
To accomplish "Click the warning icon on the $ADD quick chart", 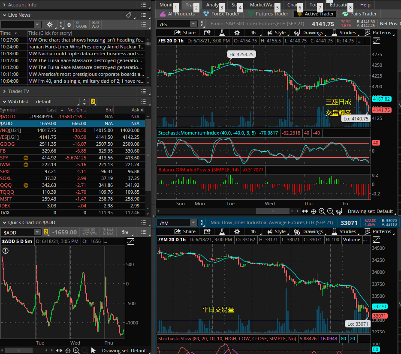I will (6, 251).
